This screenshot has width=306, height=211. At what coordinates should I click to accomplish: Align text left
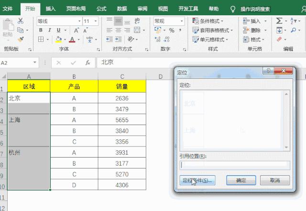109,30
